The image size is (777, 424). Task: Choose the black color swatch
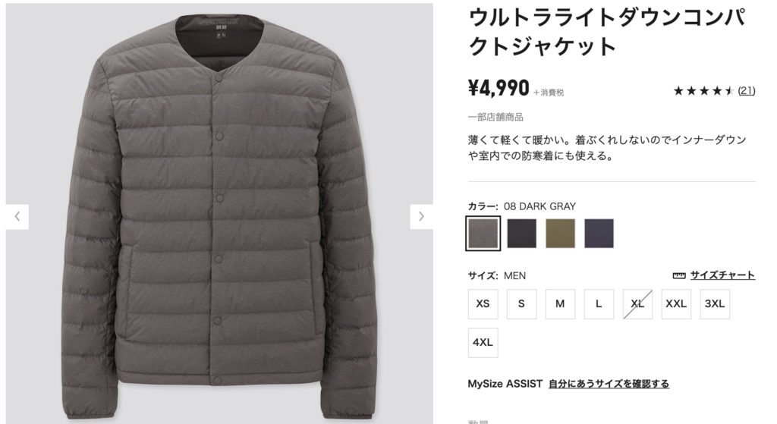pos(522,234)
